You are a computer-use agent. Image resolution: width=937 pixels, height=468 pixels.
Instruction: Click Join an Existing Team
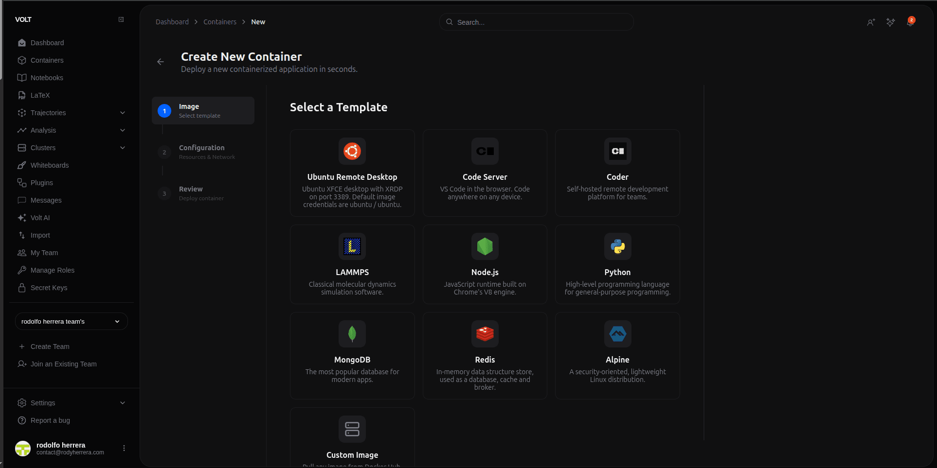tap(63, 364)
